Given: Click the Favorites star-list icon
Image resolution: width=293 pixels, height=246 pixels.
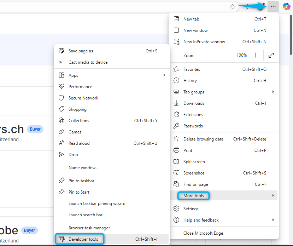Looking at the screenshot, I should coord(176,69).
